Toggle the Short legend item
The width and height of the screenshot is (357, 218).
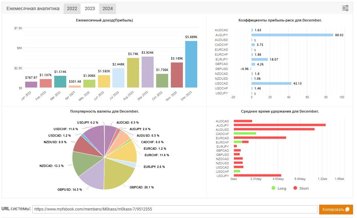pos(301,188)
